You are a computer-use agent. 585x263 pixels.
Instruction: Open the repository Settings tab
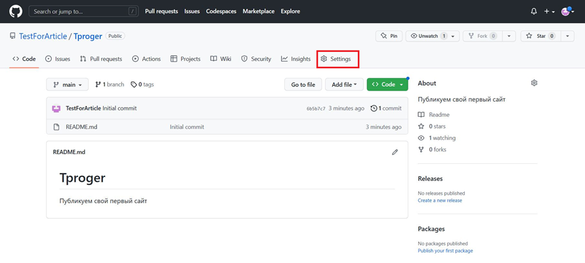coord(336,59)
